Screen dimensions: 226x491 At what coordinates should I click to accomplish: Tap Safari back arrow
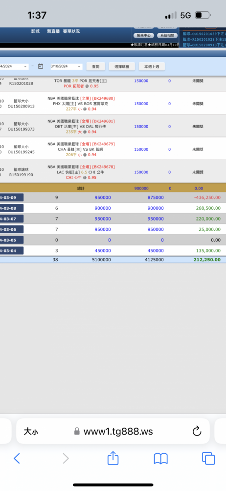pos(17,459)
